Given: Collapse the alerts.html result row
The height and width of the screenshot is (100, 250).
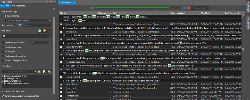Looking at the screenshot, I should click(x=61, y=39).
